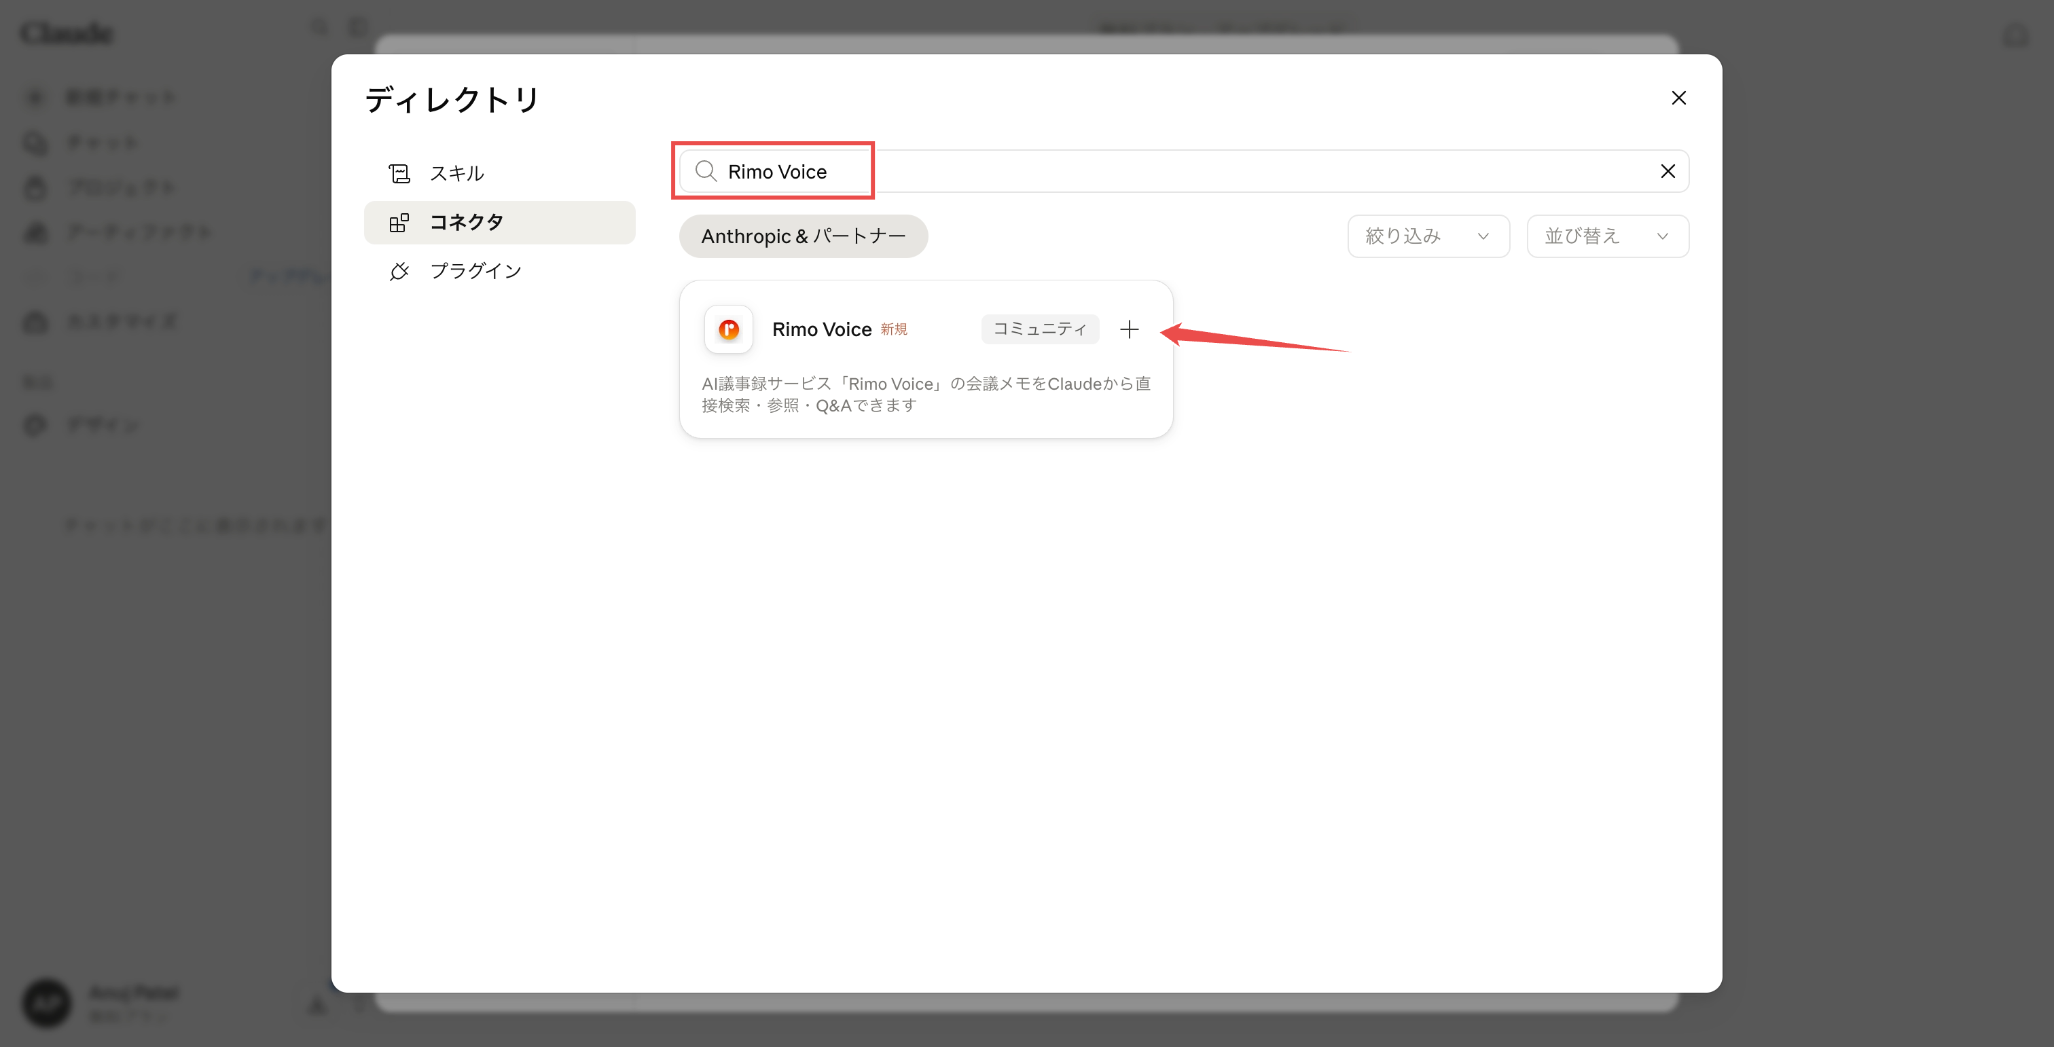Click the ディレクトリ dialog heading
The image size is (2054, 1047).
452,100
